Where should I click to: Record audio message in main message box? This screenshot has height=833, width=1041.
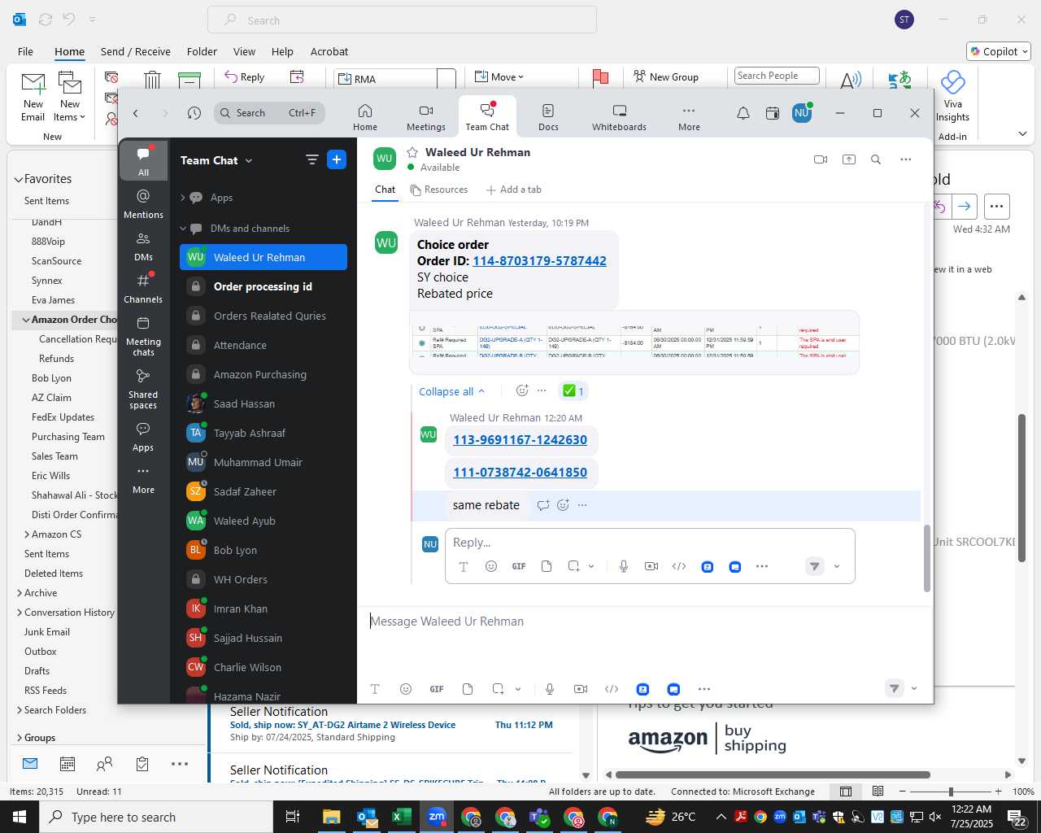coord(550,689)
